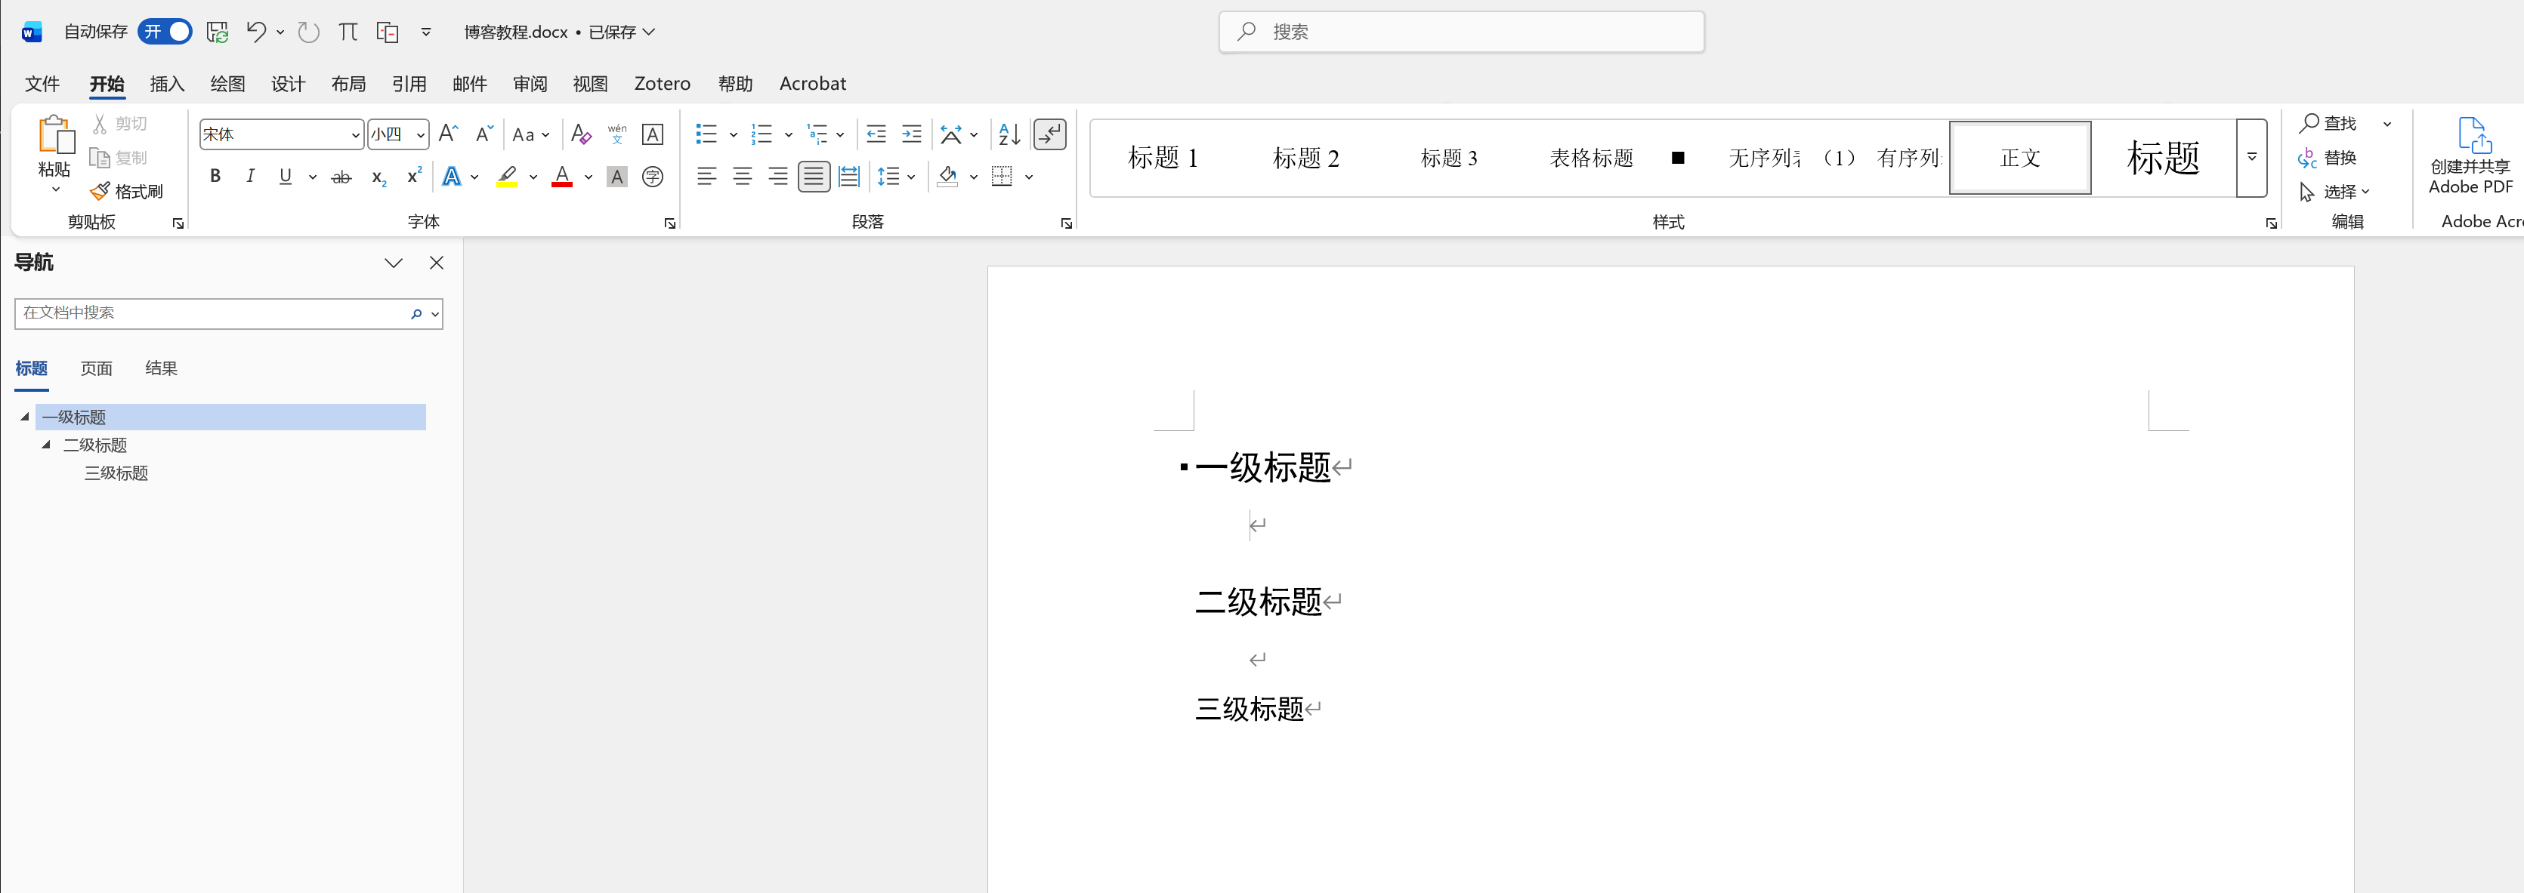Open the 插入 ribbon tab
Viewport: 2524px width, 893px height.
pos(166,85)
